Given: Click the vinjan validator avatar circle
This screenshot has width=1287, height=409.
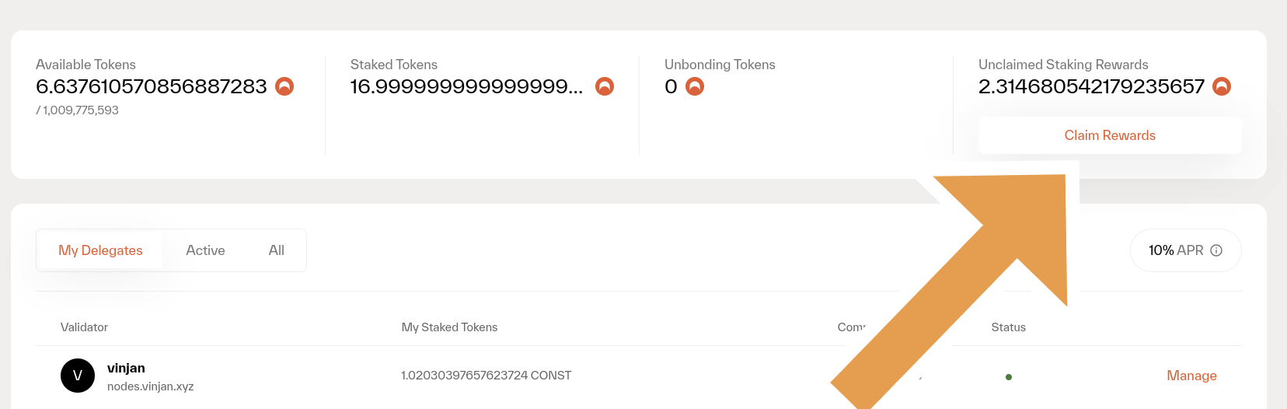Looking at the screenshot, I should click(78, 376).
